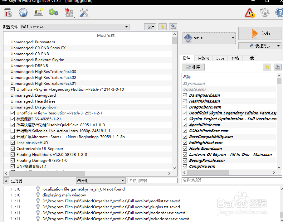
Task: Open the profiles ID card icon
Action: [x=38, y=12]
